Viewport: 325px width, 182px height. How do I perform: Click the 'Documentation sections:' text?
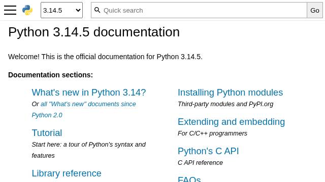51,75
